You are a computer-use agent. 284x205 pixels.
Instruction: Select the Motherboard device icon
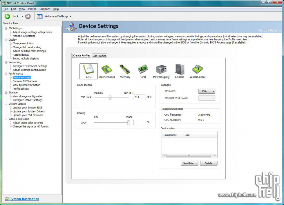[107, 71]
